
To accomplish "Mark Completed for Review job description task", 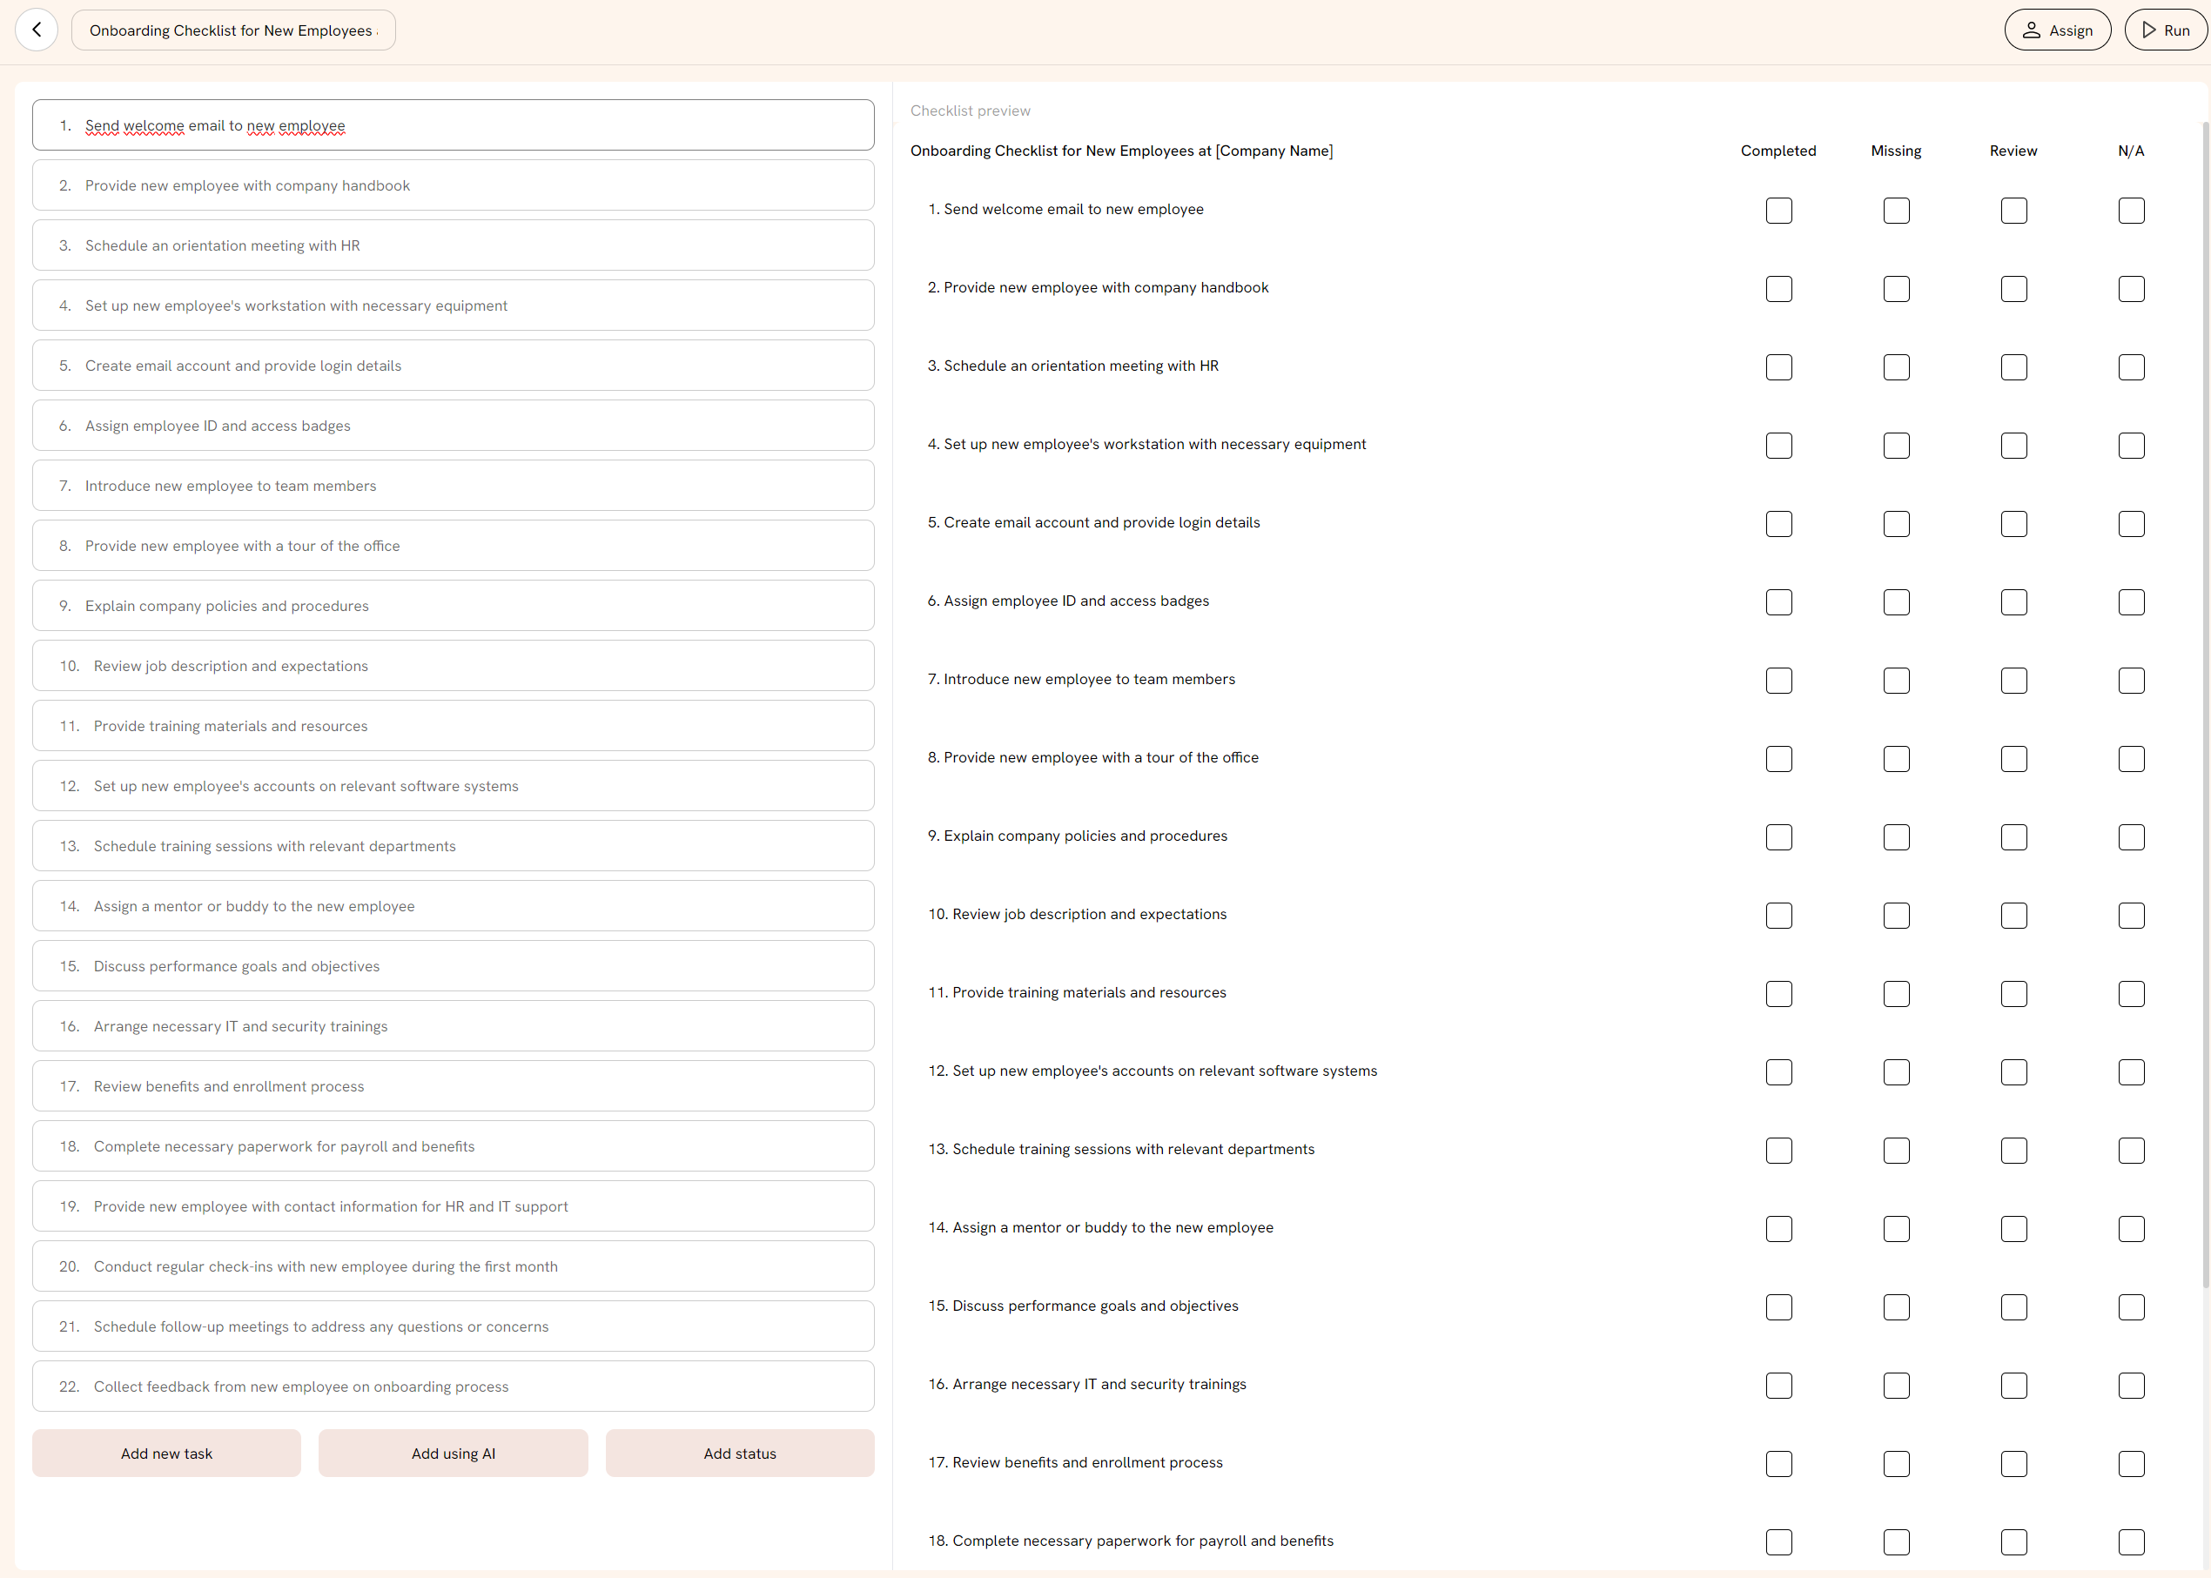I will (1778, 917).
